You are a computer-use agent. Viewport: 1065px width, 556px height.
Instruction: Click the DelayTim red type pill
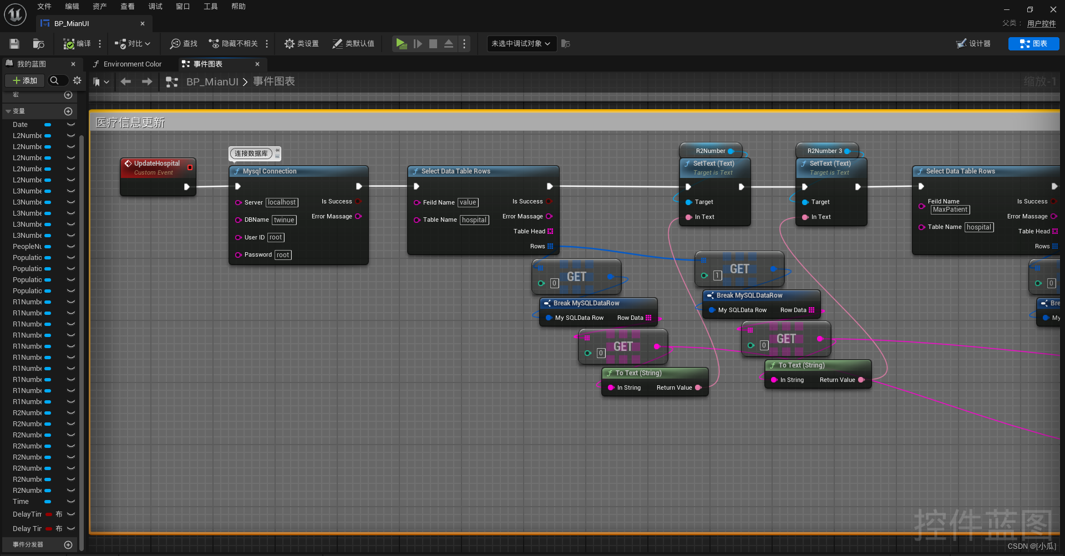pos(49,514)
